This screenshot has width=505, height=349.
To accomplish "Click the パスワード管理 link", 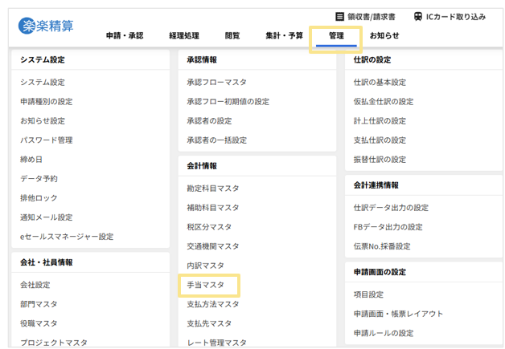I will (x=47, y=140).
